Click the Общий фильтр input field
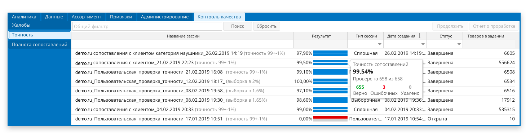This screenshot has width=530, height=137. [147, 26]
